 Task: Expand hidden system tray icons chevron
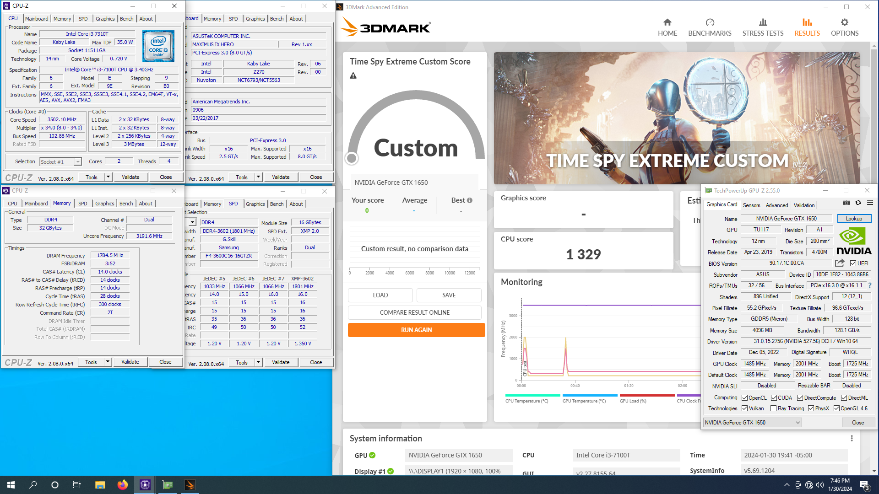[787, 485]
